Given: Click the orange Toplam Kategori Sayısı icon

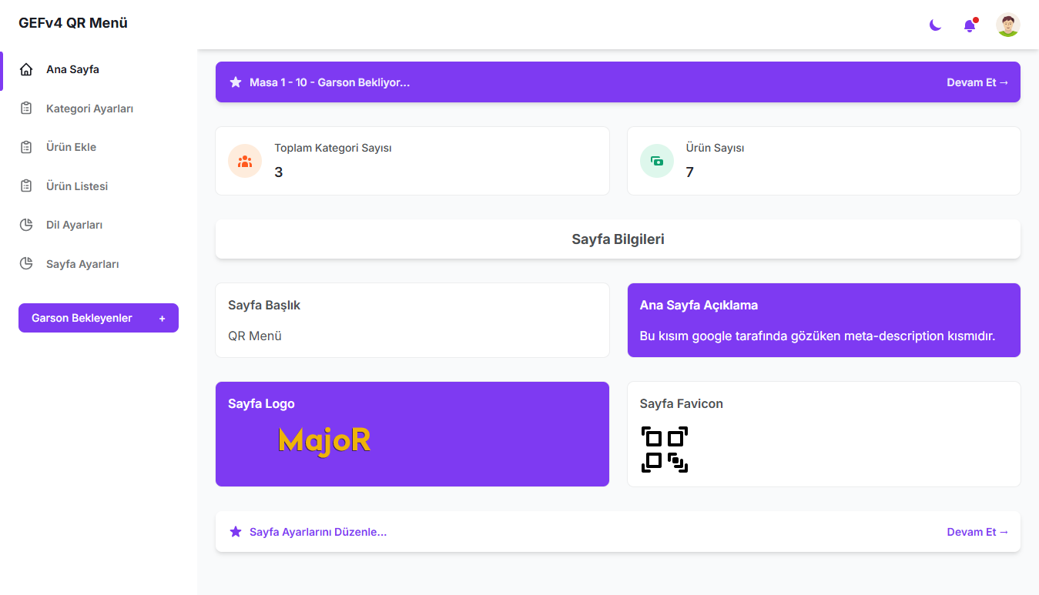Looking at the screenshot, I should pyautogui.click(x=245, y=161).
